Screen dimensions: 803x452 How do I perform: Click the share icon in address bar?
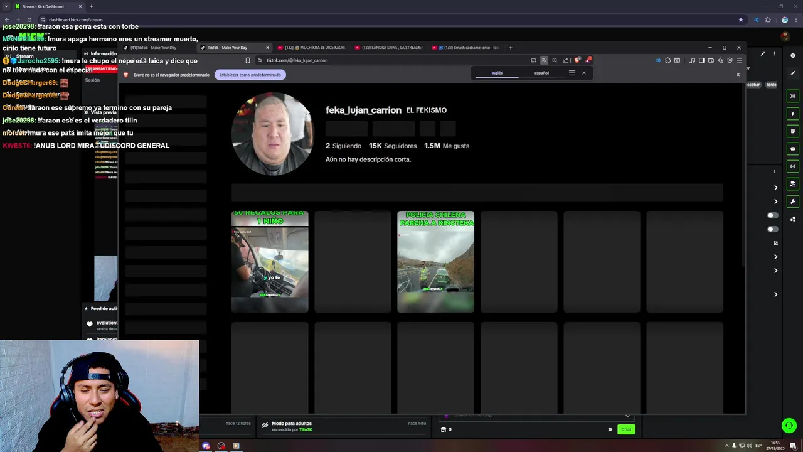[x=565, y=60]
